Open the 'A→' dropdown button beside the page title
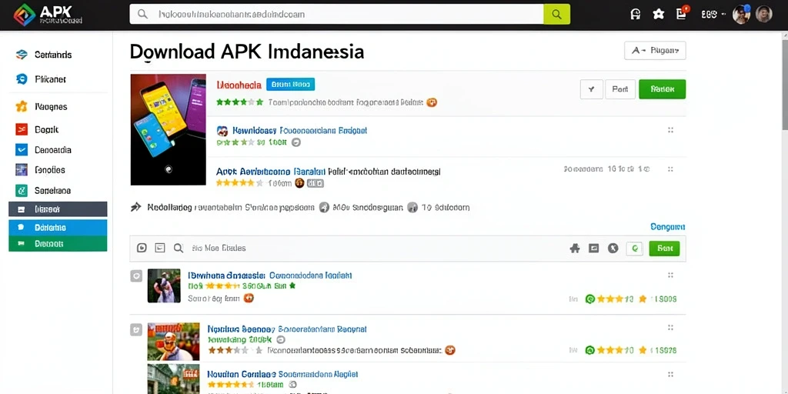The image size is (788, 394). [x=655, y=51]
